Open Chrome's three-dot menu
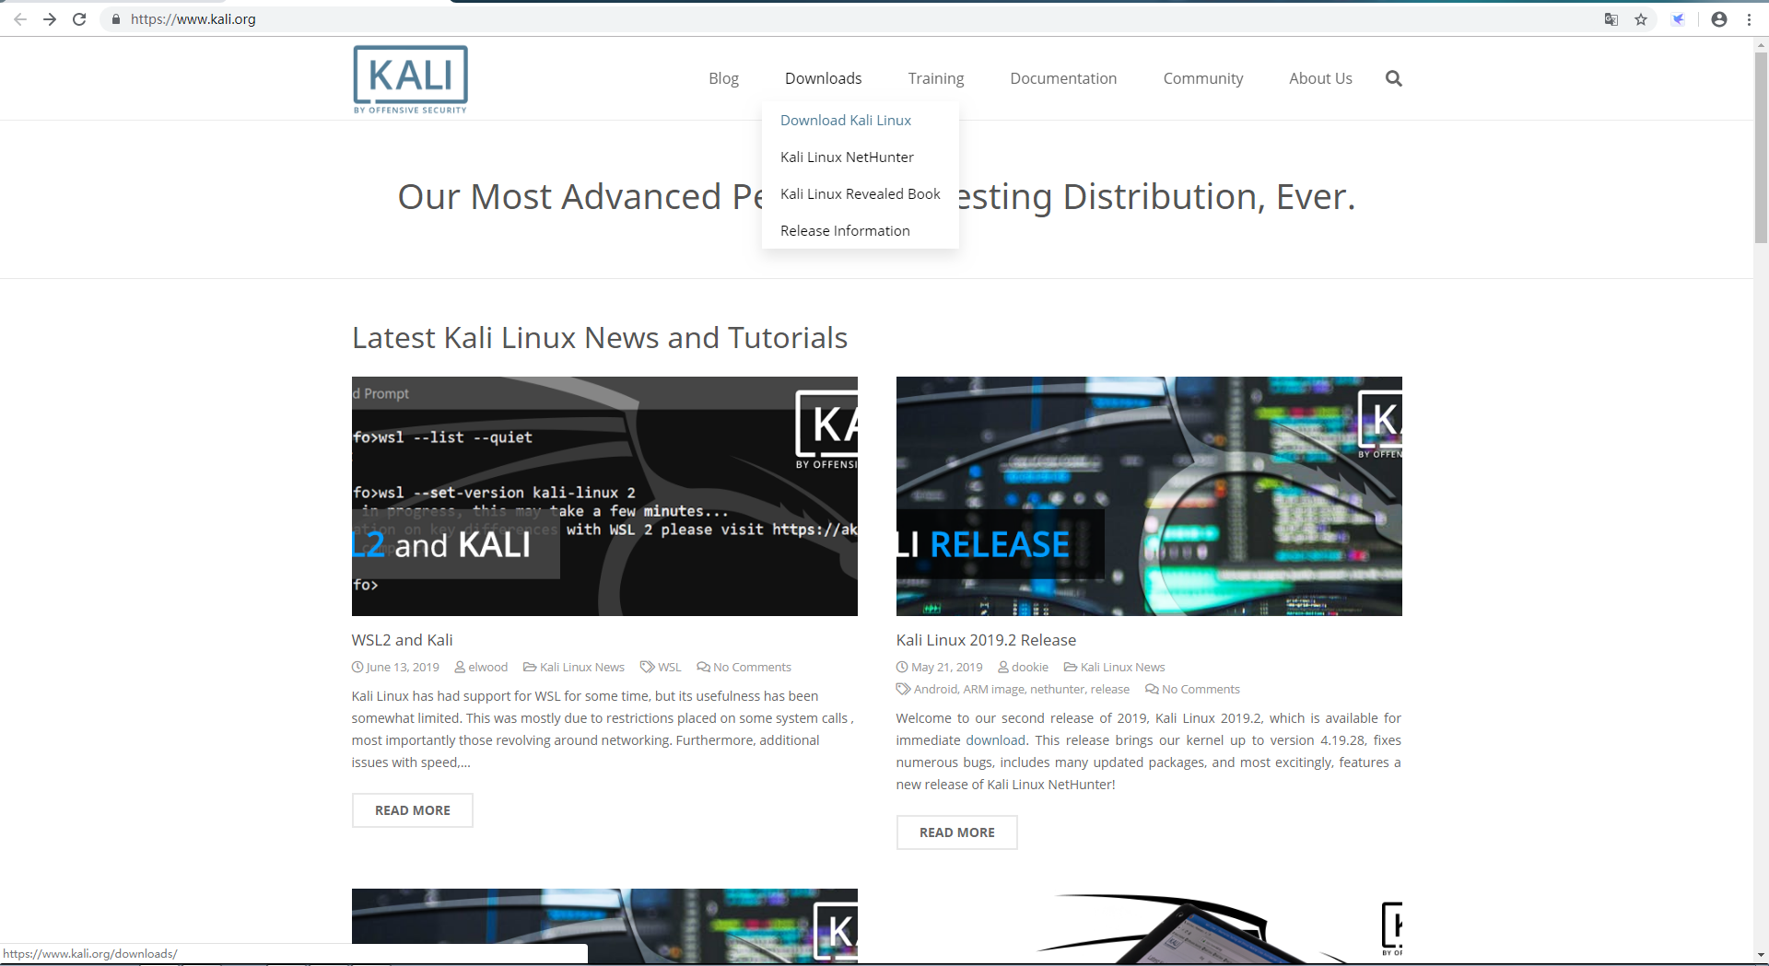 point(1750,18)
